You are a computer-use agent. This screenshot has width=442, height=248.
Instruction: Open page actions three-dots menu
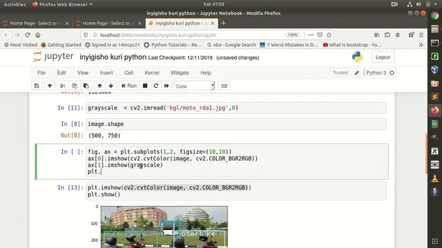pyautogui.click(x=311, y=35)
